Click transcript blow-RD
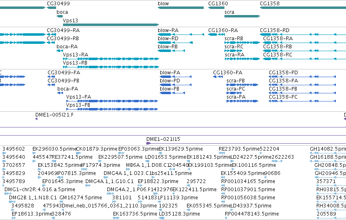This screenshot has height=220, width=346. tap(175, 43)
